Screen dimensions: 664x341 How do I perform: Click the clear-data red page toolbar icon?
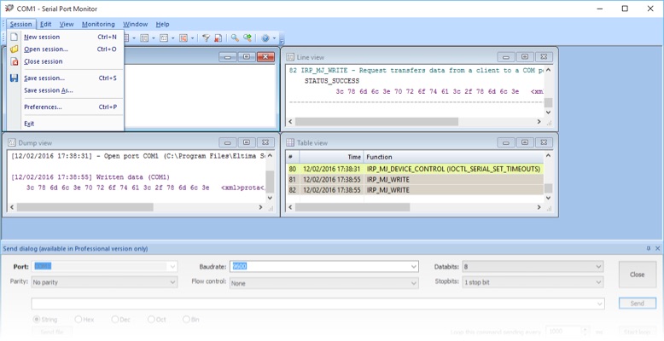218,38
